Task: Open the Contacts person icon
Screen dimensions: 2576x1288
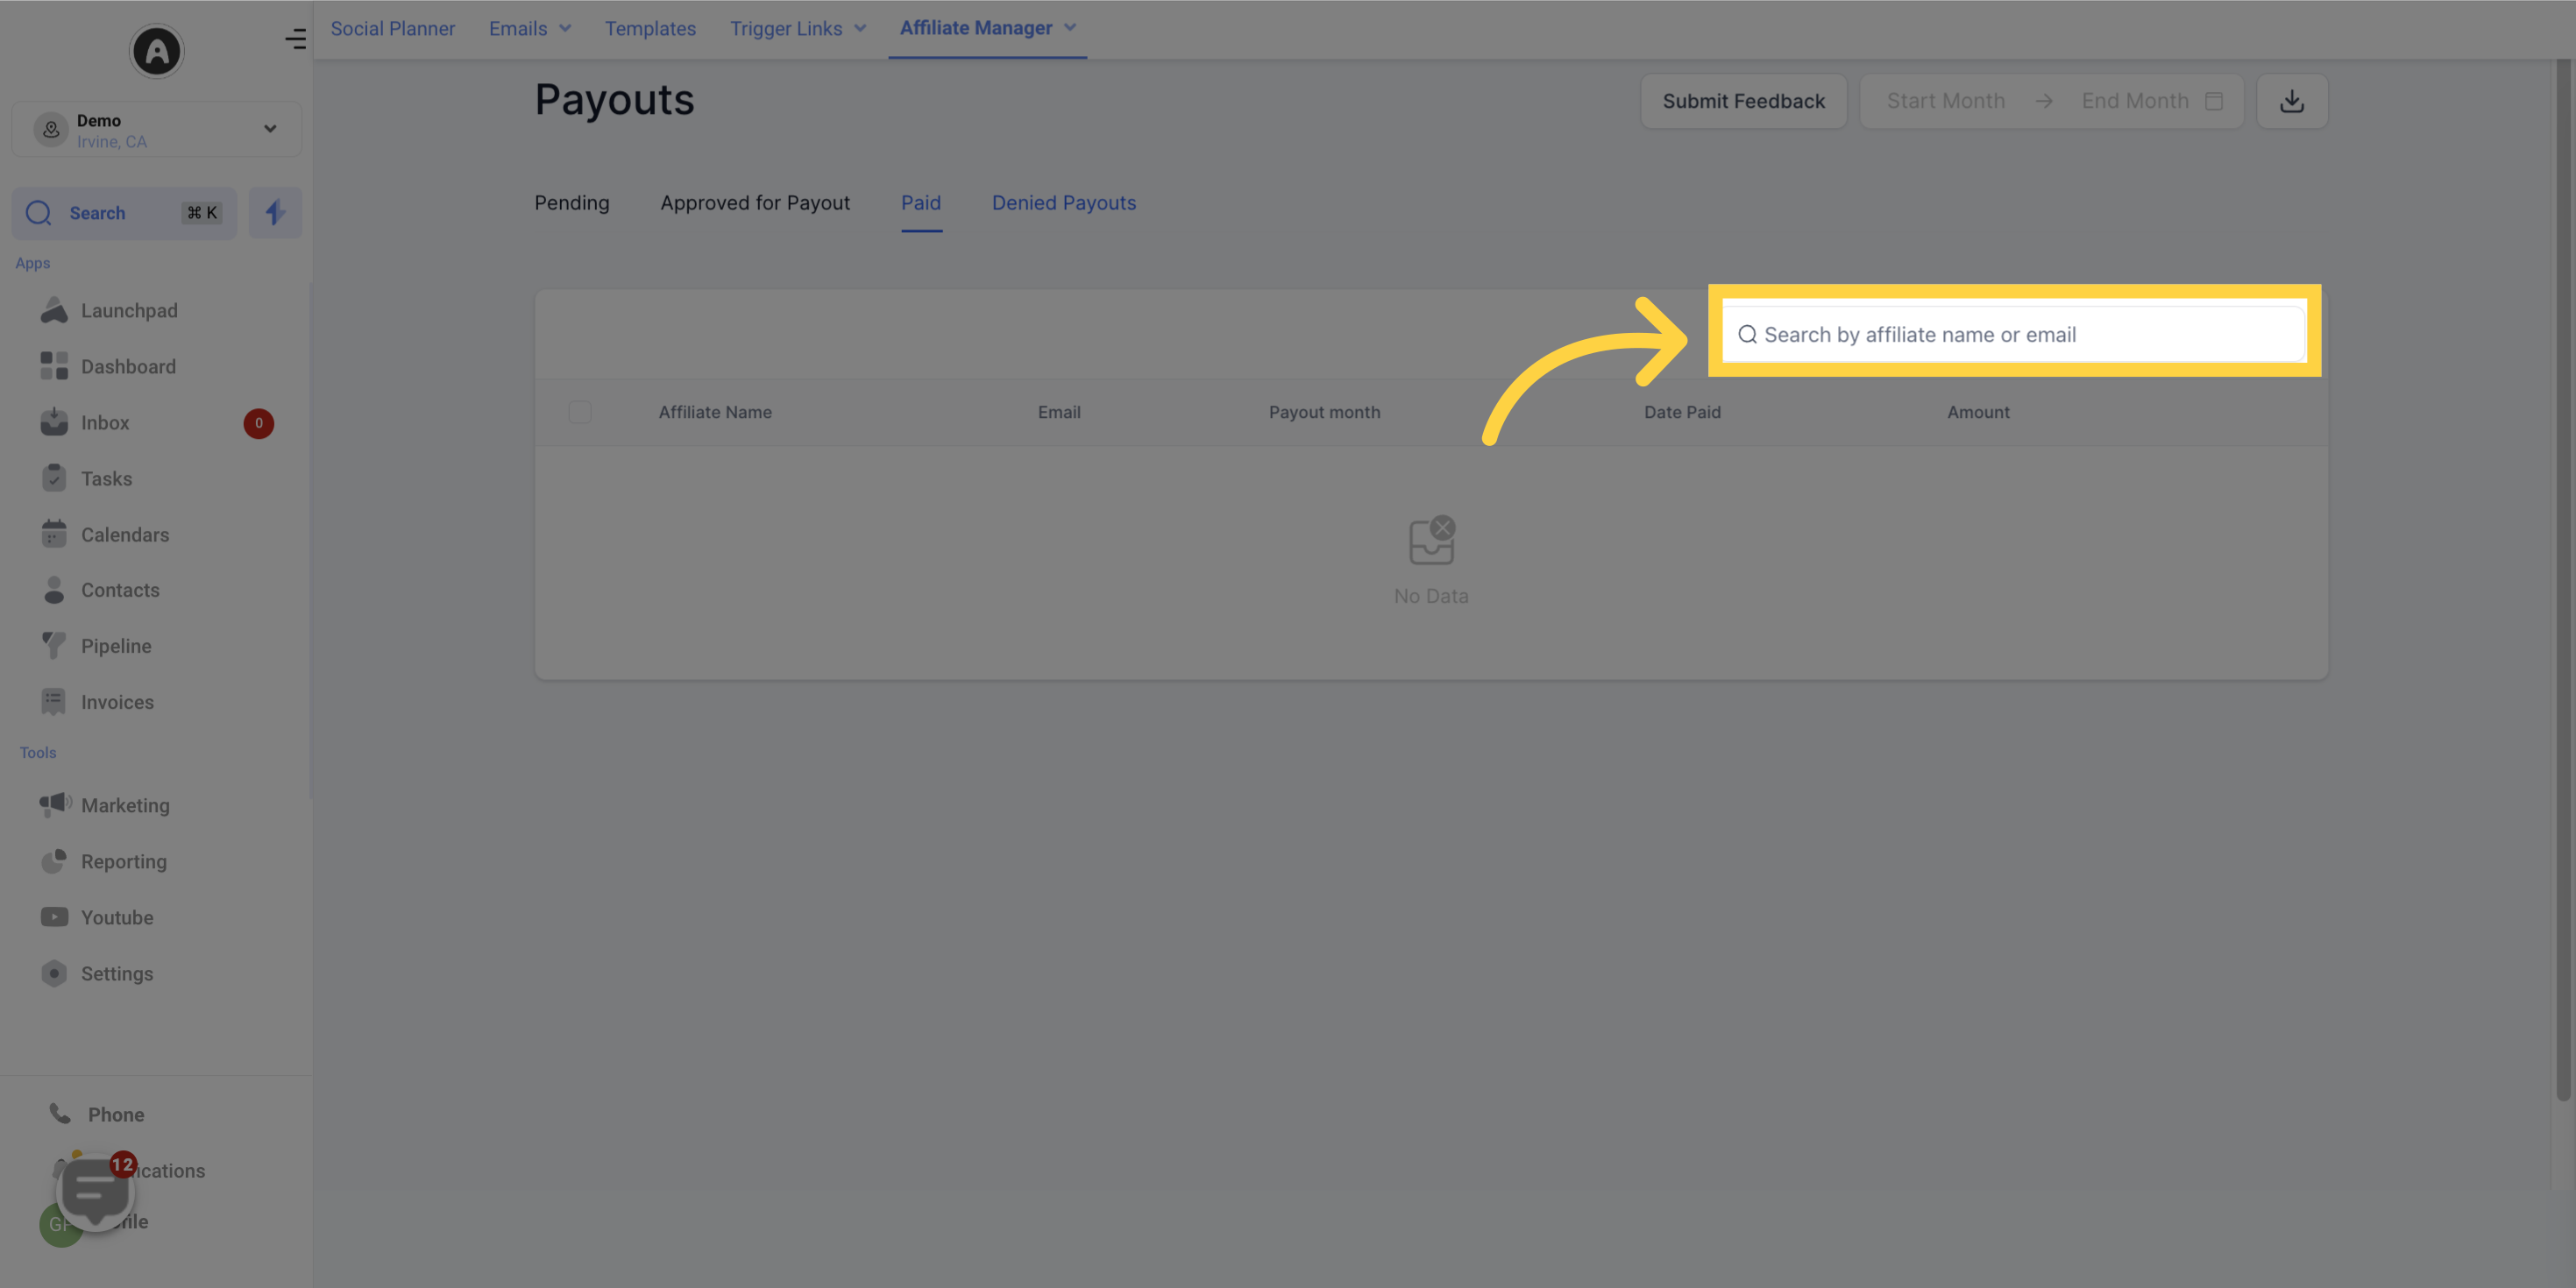Action: click(x=54, y=590)
